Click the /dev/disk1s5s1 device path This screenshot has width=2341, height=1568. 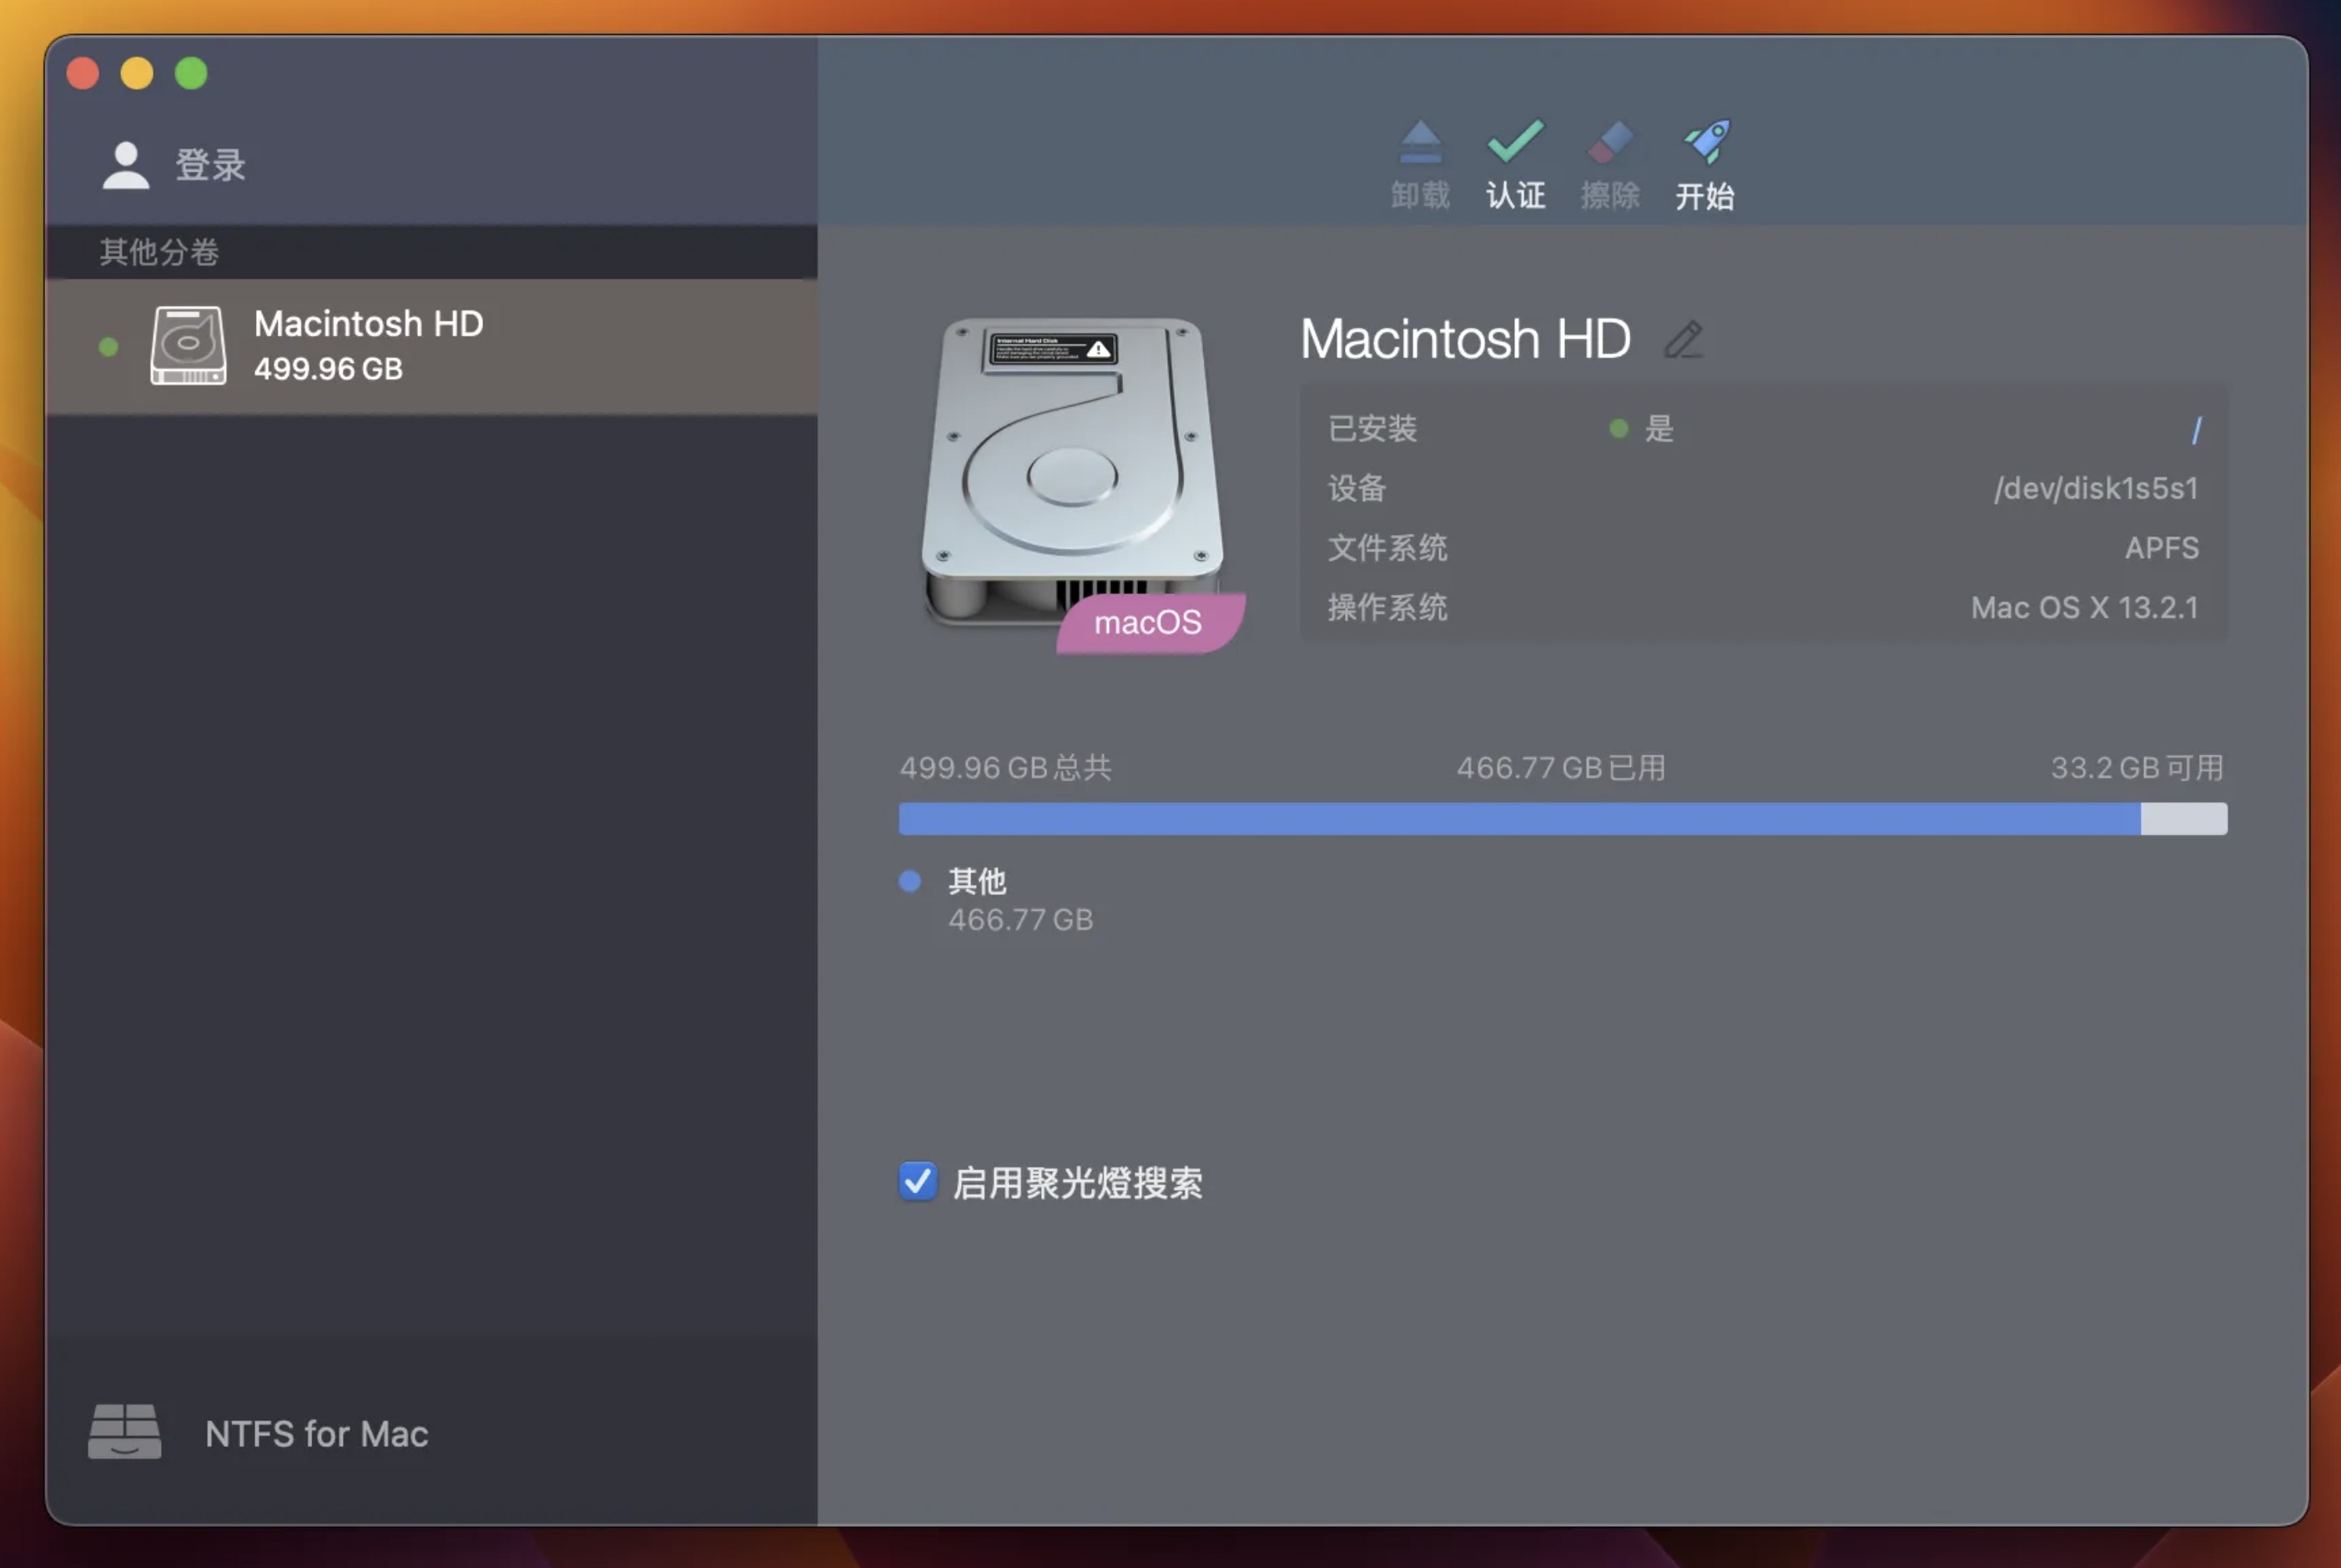(2092, 488)
